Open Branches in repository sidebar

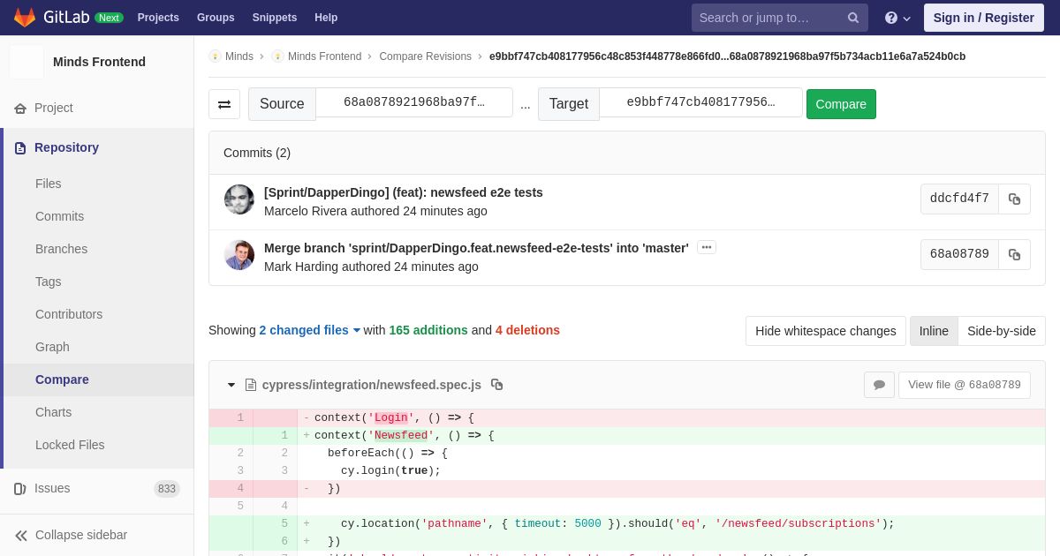point(61,249)
